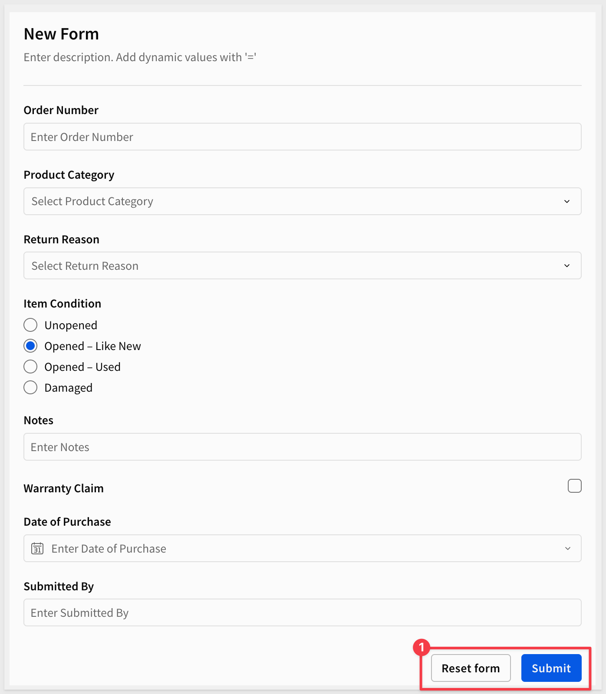The image size is (606, 694).
Task: Mark the item condition as Damaged
Action: point(30,387)
